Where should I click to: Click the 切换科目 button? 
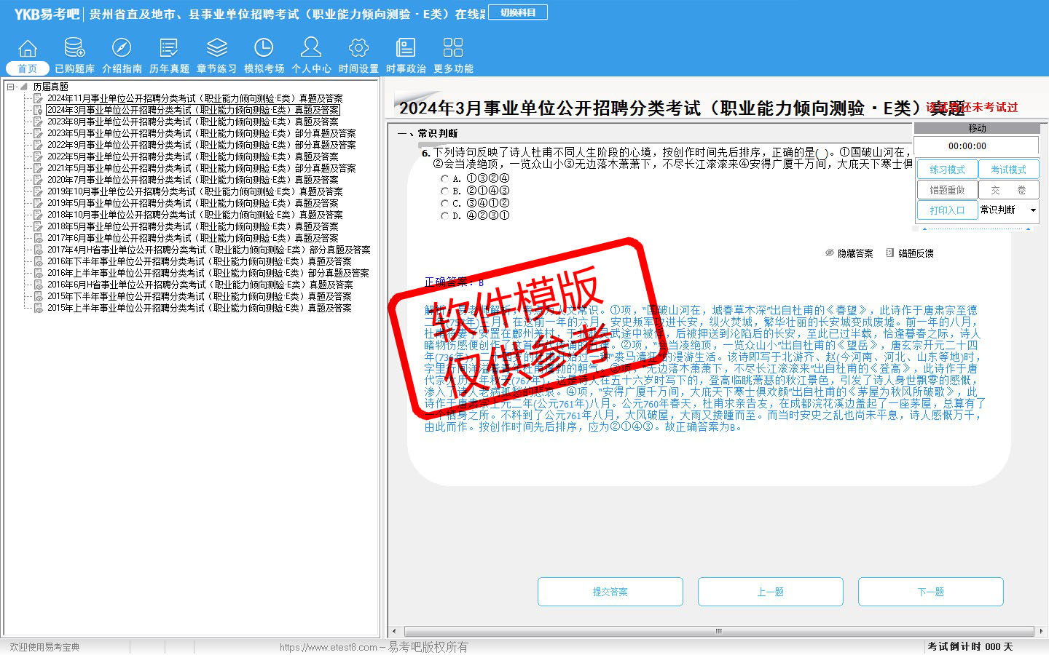coord(518,12)
